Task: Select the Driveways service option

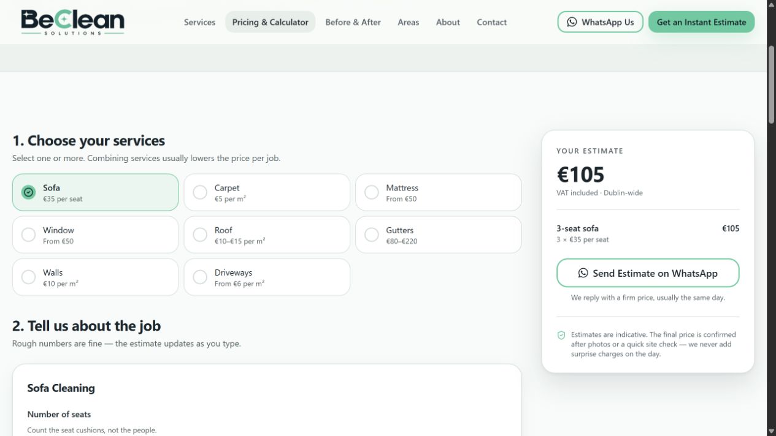Action: coord(267,277)
